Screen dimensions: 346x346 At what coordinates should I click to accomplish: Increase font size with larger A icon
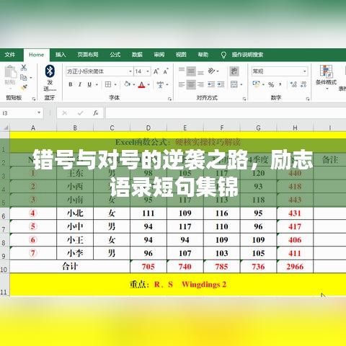pyautogui.click(x=156, y=71)
